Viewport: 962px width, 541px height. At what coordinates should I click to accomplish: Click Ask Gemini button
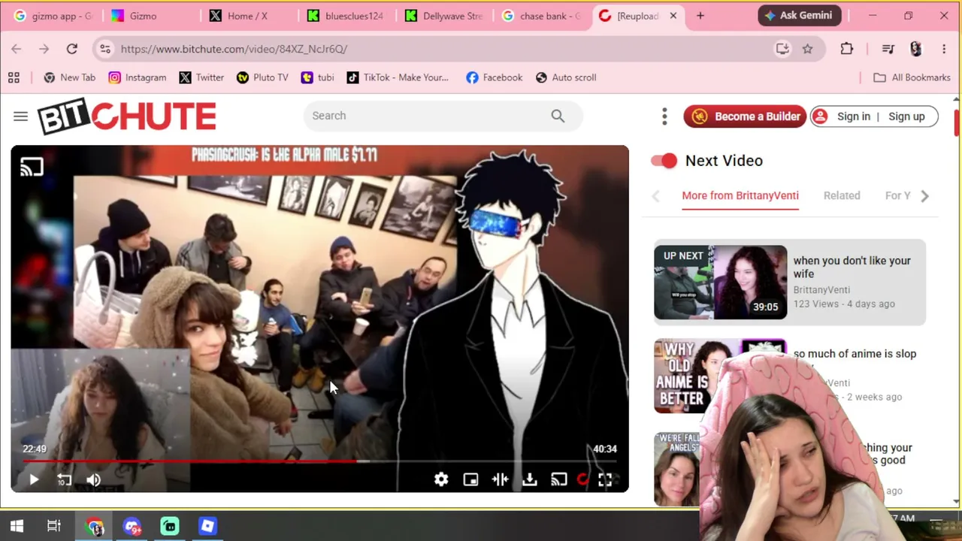800,16
